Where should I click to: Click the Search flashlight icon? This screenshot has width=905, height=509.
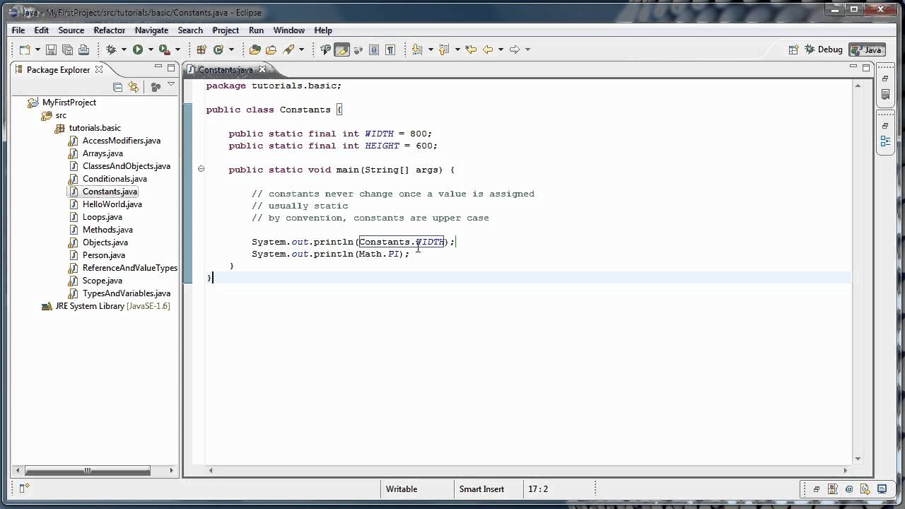[x=288, y=49]
